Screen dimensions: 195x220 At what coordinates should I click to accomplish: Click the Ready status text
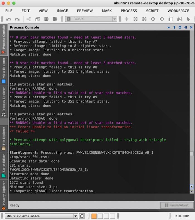pyautogui.click(x=14, y=205)
